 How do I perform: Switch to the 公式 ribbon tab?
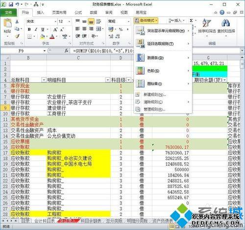pyautogui.click(x=78, y=13)
